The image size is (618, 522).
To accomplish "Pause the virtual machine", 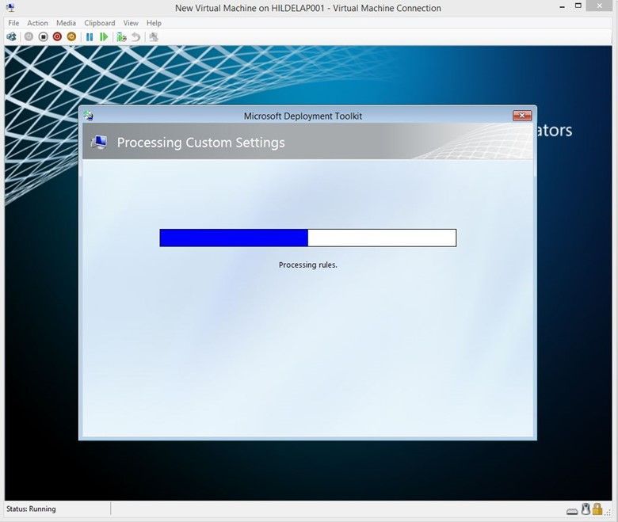I will click(90, 37).
